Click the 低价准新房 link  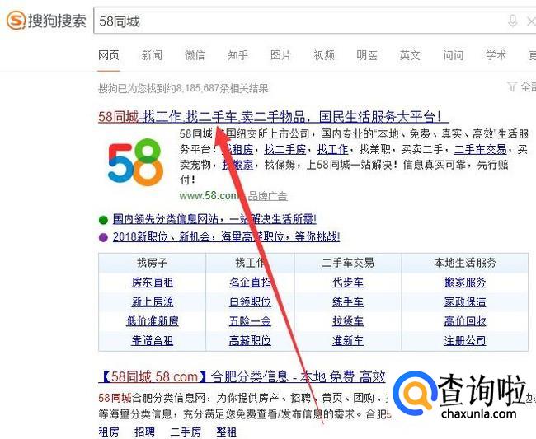point(153,321)
